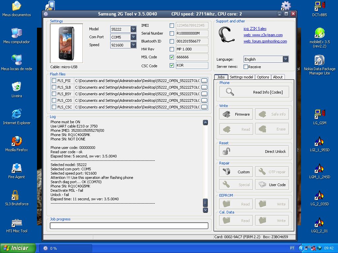The image size is (338, 253).
Task: Open LG_GSM desktop shortcut
Action: pyautogui.click(x=320, y=117)
